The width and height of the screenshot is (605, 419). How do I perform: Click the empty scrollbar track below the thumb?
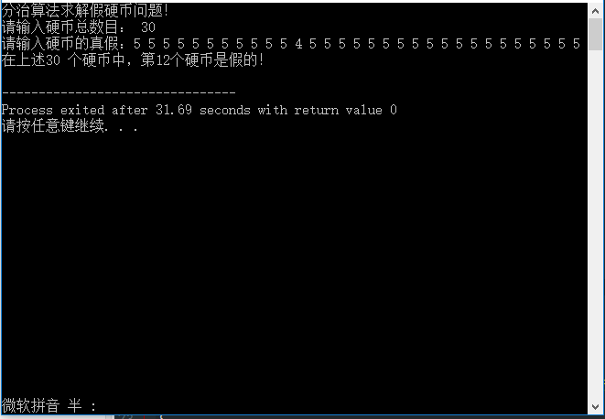point(595,224)
